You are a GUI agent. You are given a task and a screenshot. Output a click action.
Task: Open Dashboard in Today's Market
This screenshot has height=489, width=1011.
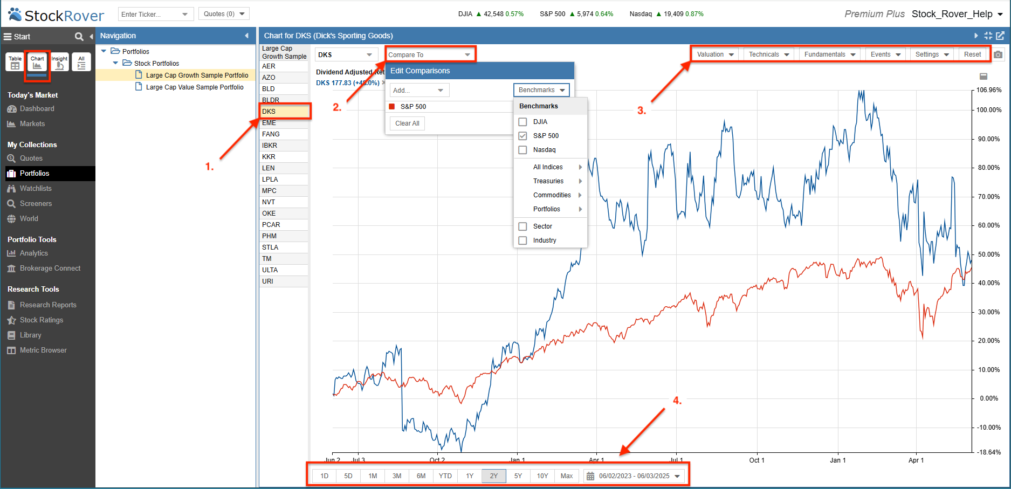tap(31, 109)
